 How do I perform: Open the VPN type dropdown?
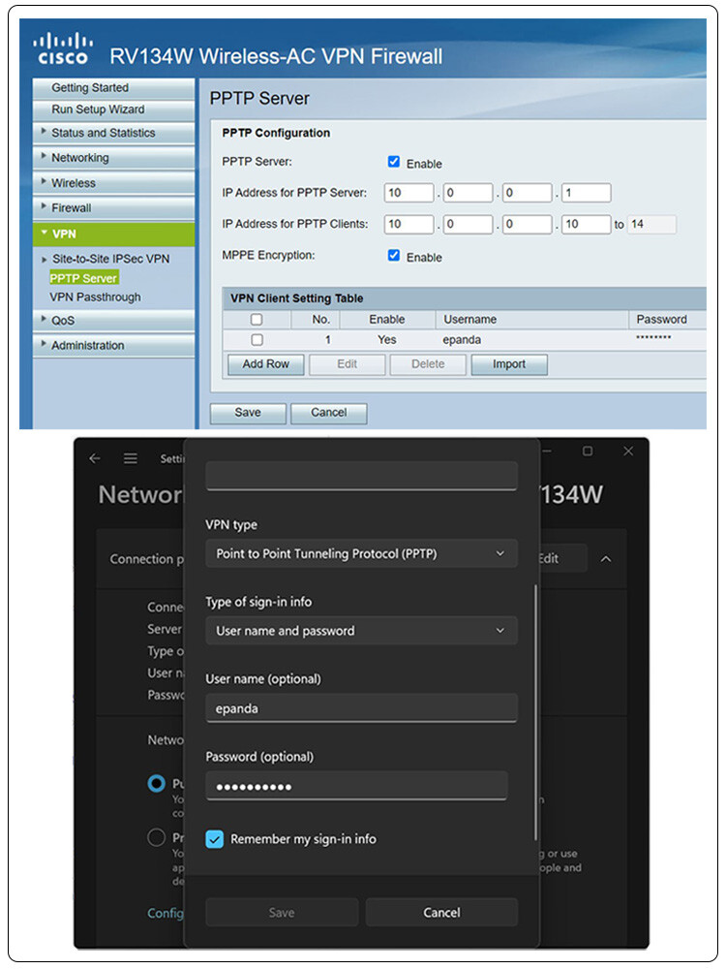pos(361,553)
